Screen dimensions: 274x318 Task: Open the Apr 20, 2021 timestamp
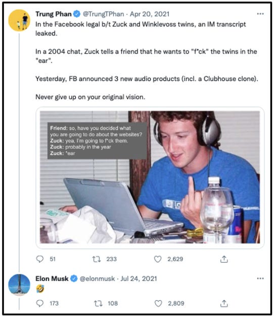[150, 14]
